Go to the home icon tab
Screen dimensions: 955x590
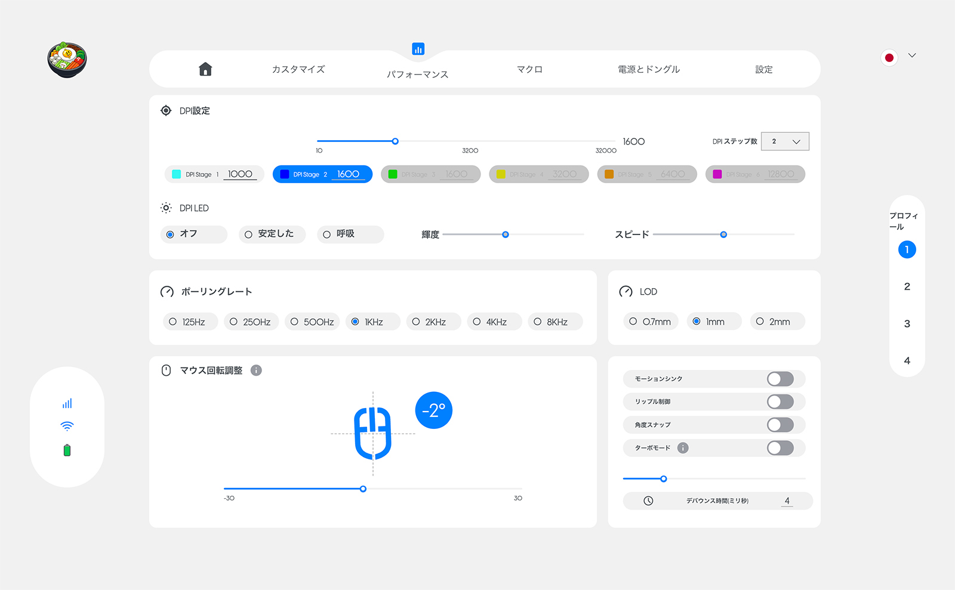205,69
